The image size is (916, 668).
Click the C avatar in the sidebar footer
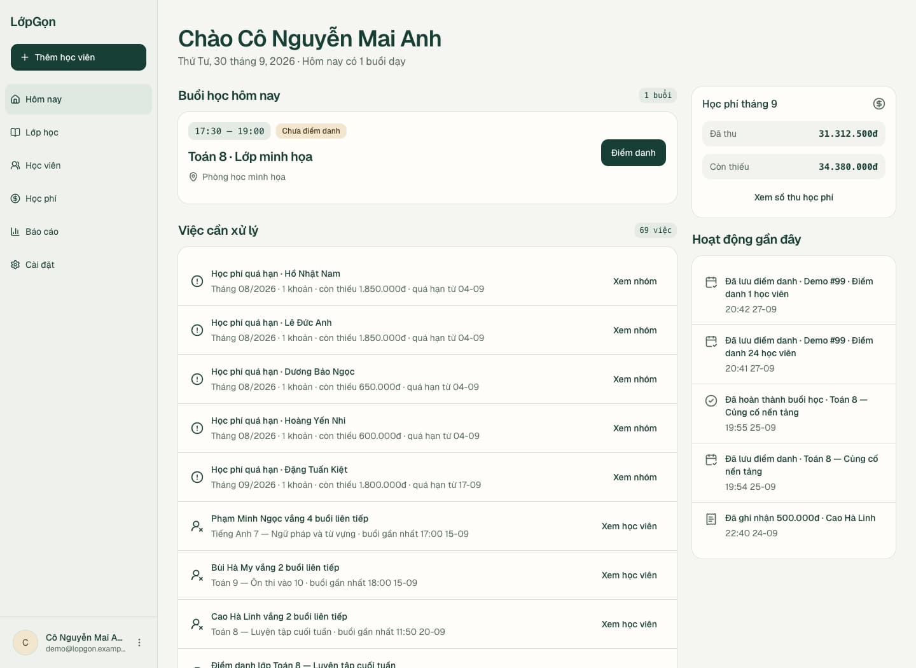pos(25,643)
